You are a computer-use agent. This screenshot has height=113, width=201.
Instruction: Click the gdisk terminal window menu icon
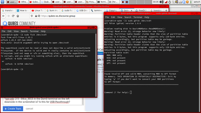coord(105,13)
